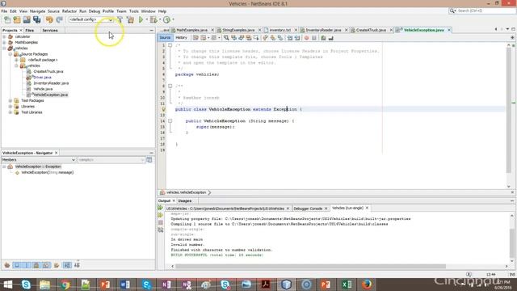Click the Re-run green arrow in Output

coord(160,208)
